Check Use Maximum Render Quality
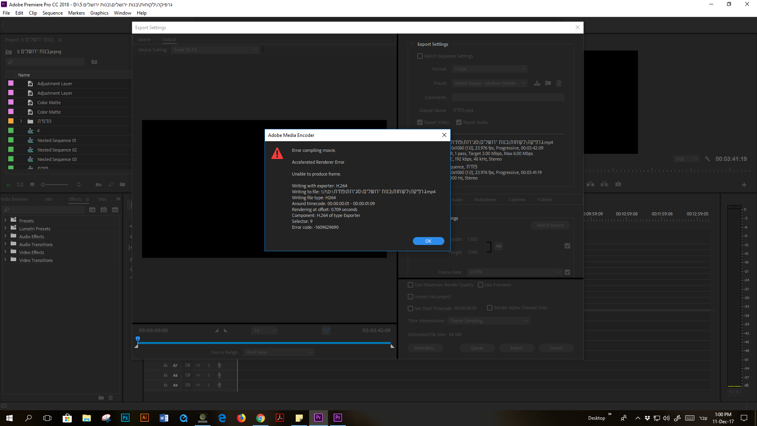Screen dimensions: 757x426 click(410, 285)
